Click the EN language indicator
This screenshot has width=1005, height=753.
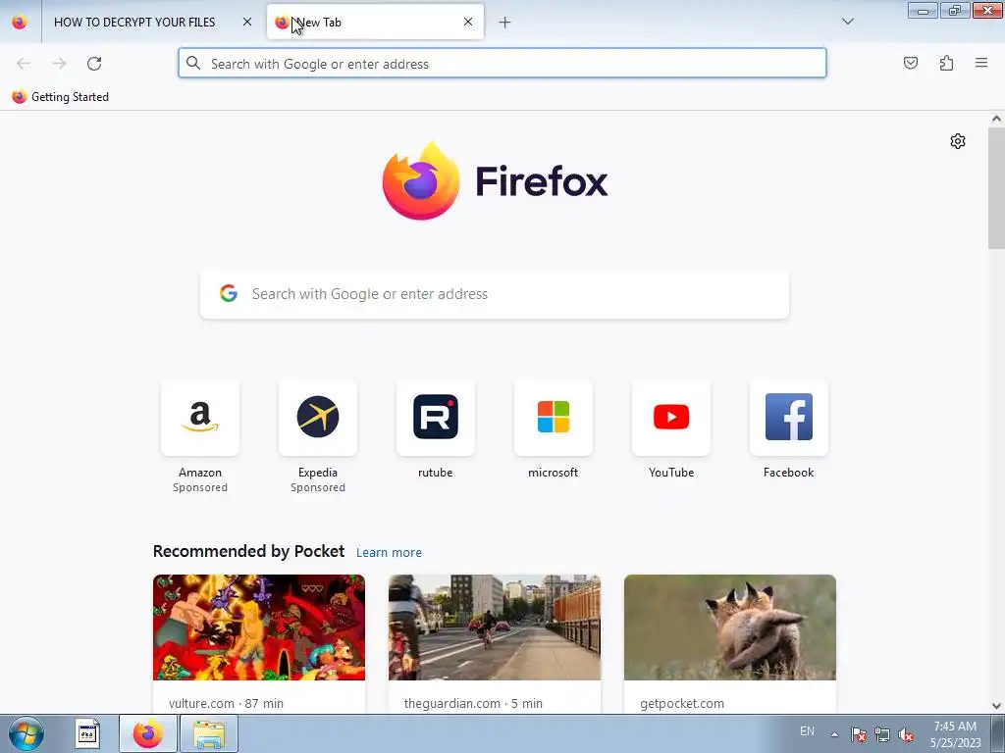(x=807, y=731)
